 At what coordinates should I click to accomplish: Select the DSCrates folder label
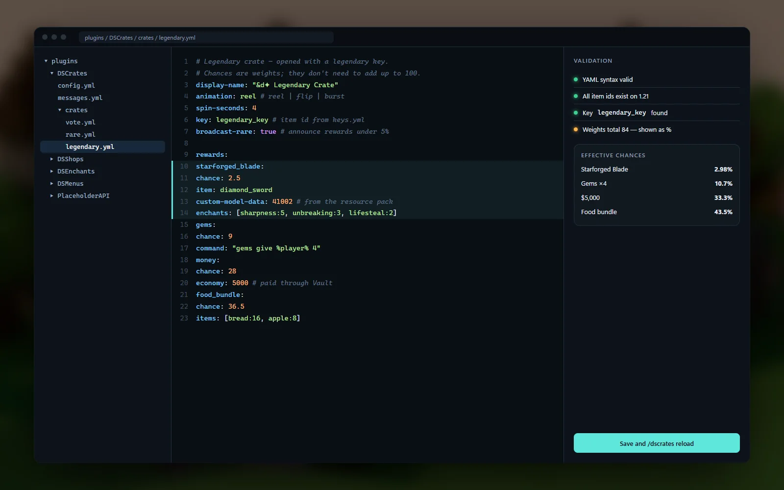point(72,73)
